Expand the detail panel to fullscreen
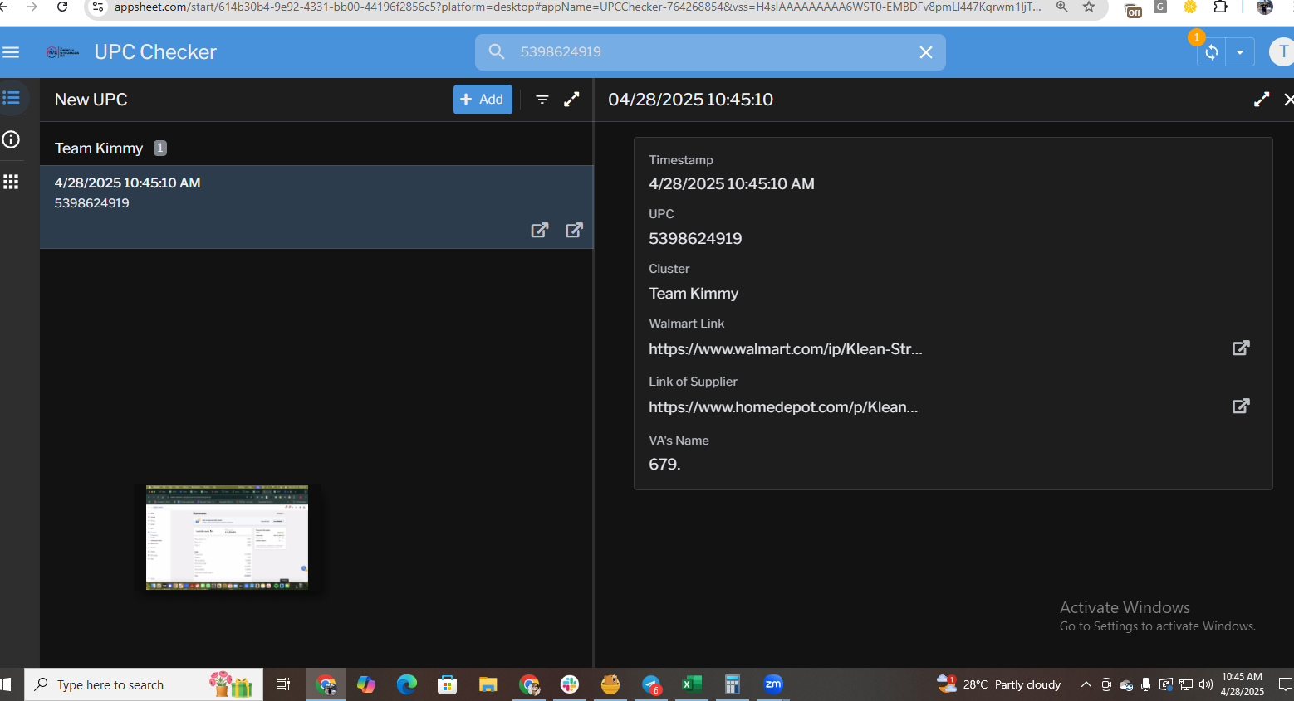This screenshot has height=701, width=1294. [x=1262, y=100]
